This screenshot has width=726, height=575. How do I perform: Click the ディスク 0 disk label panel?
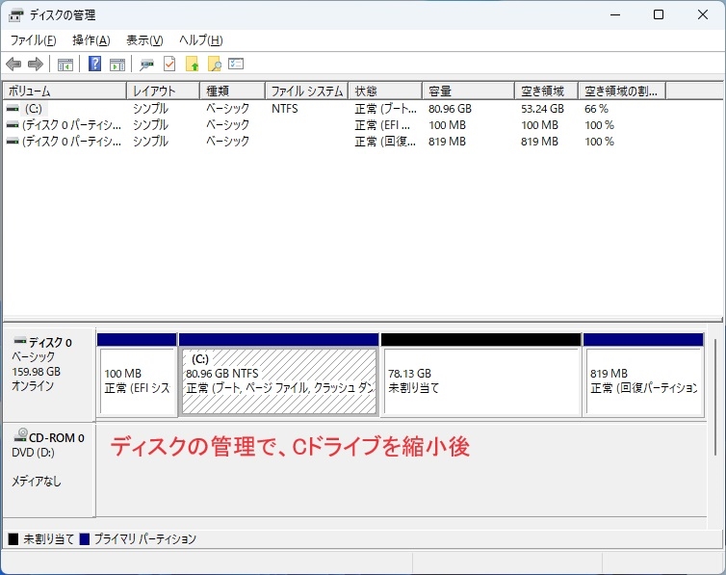coord(49,375)
